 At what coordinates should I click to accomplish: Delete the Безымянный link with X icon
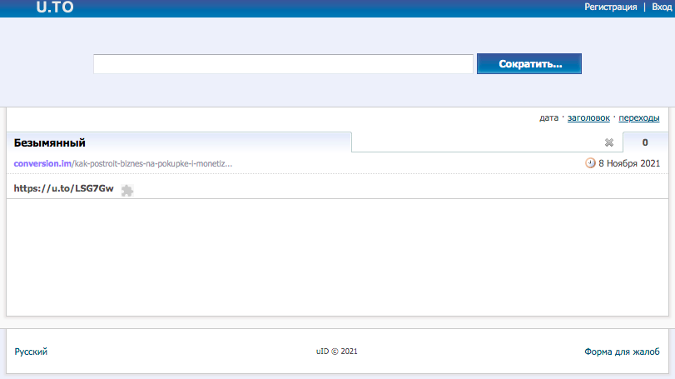coord(608,142)
